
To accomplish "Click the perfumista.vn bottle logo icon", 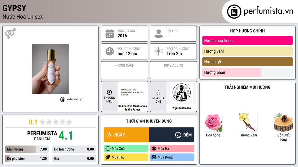I will [234, 12].
